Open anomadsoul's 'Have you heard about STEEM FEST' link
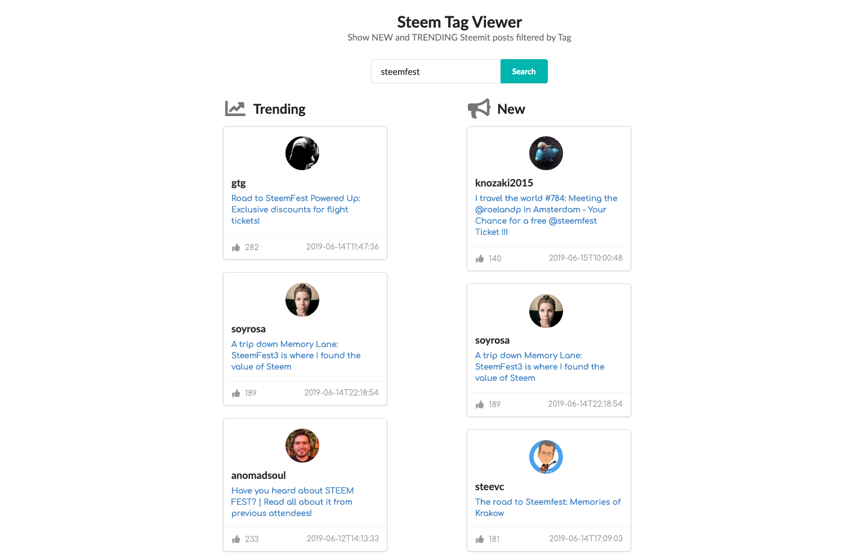 (x=292, y=502)
